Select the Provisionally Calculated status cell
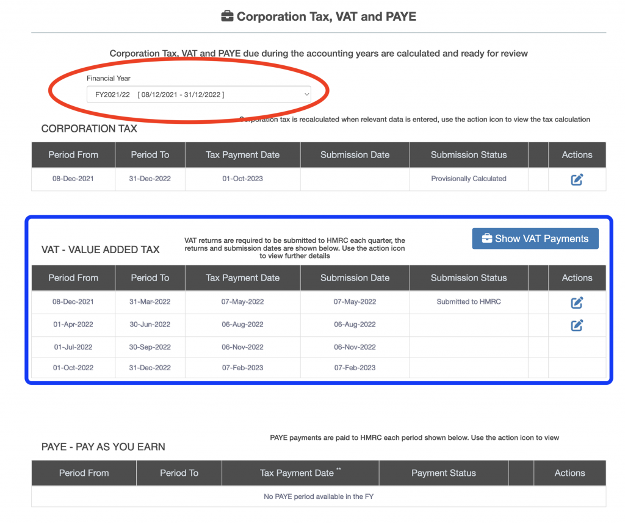 [468, 179]
